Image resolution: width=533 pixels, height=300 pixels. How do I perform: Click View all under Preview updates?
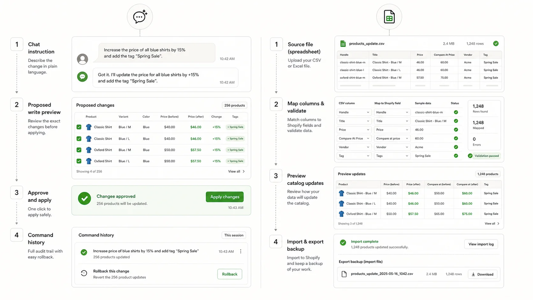[x=492, y=224]
